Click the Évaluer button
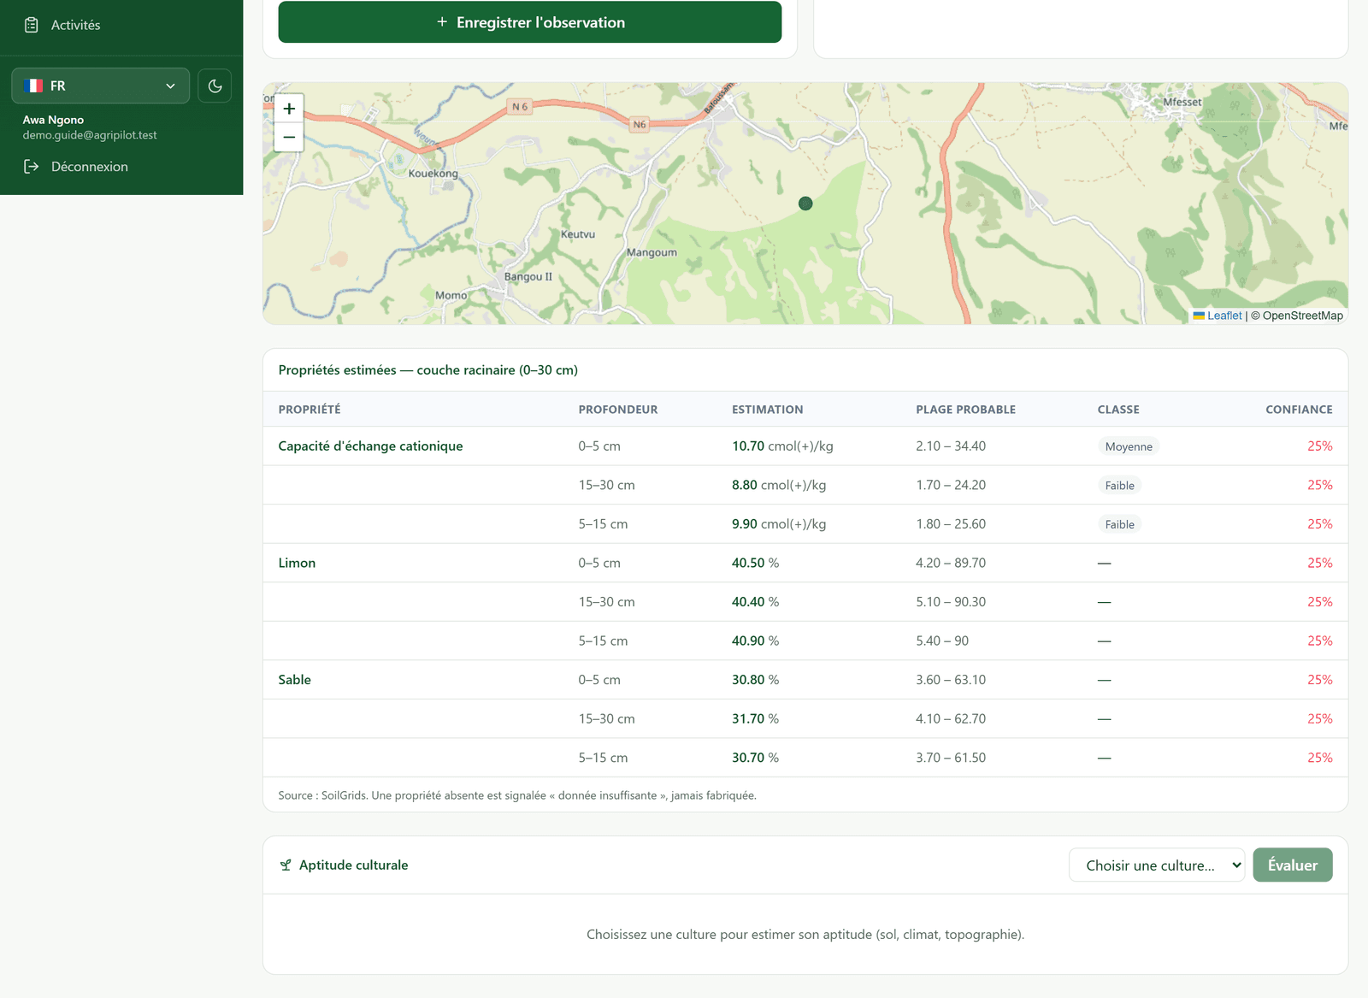The height and width of the screenshot is (998, 1368). pos(1293,865)
